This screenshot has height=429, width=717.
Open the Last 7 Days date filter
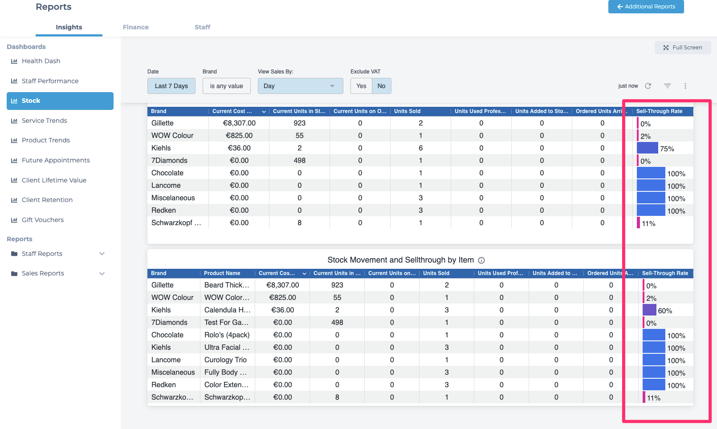[x=171, y=86]
